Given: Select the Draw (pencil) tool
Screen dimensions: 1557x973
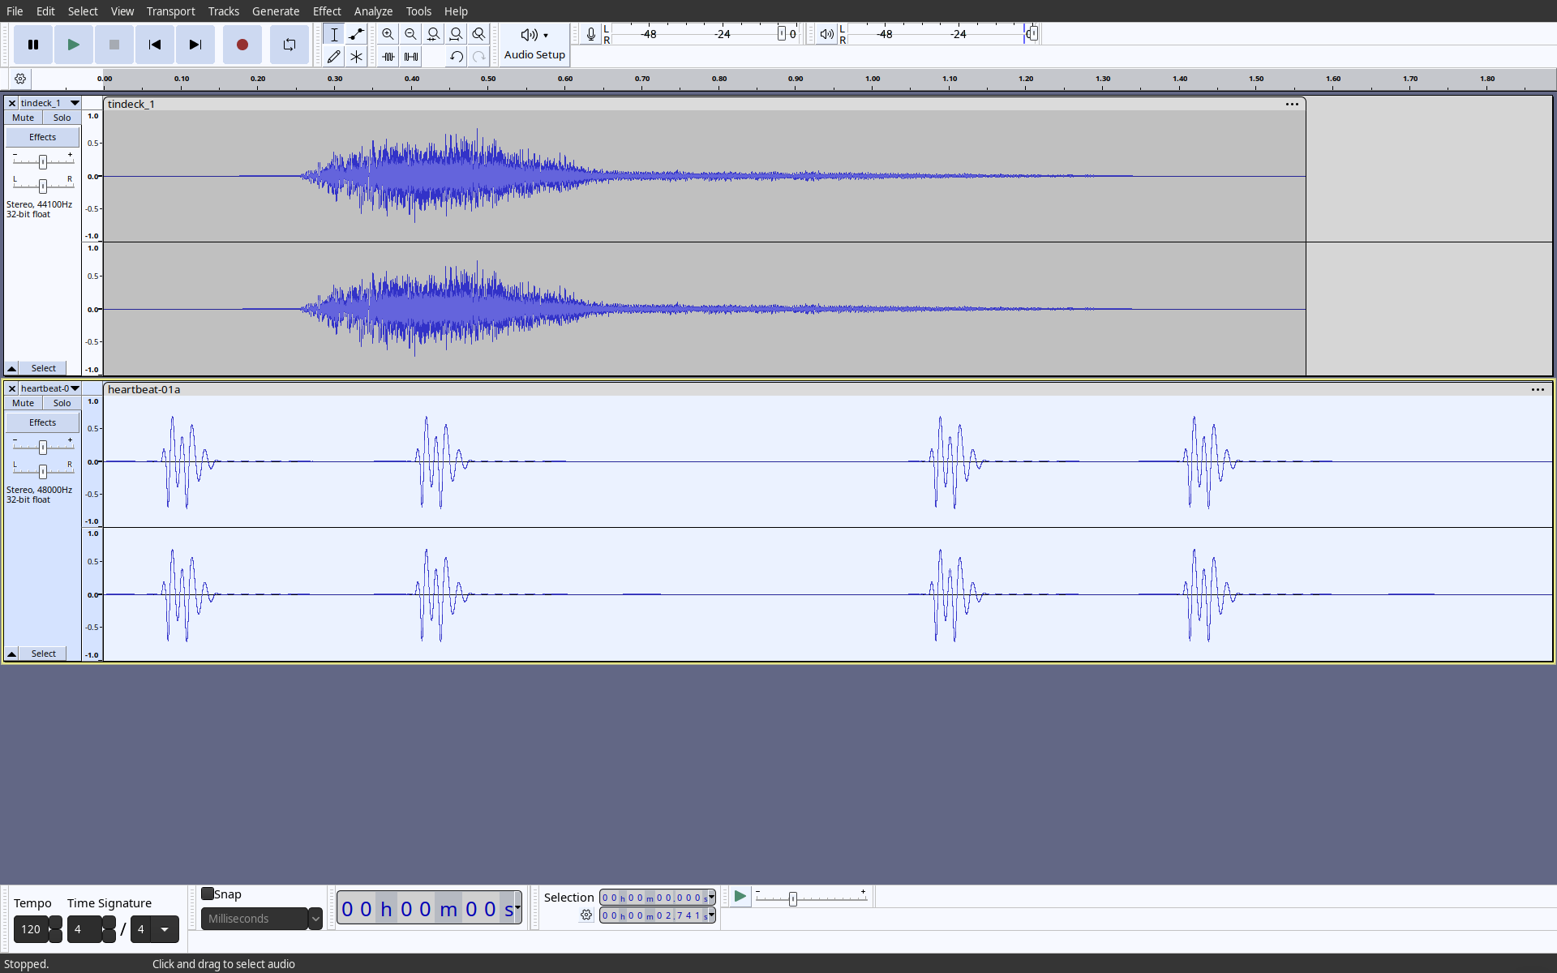Looking at the screenshot, I should point(333,57).
